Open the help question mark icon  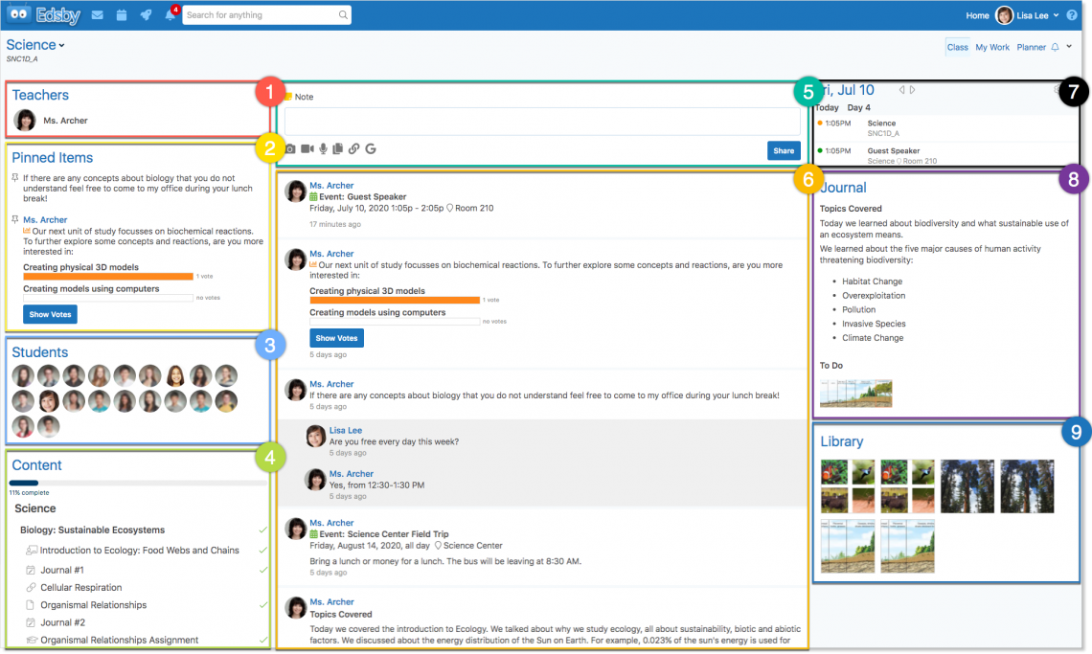click(x=1071, y=15)
